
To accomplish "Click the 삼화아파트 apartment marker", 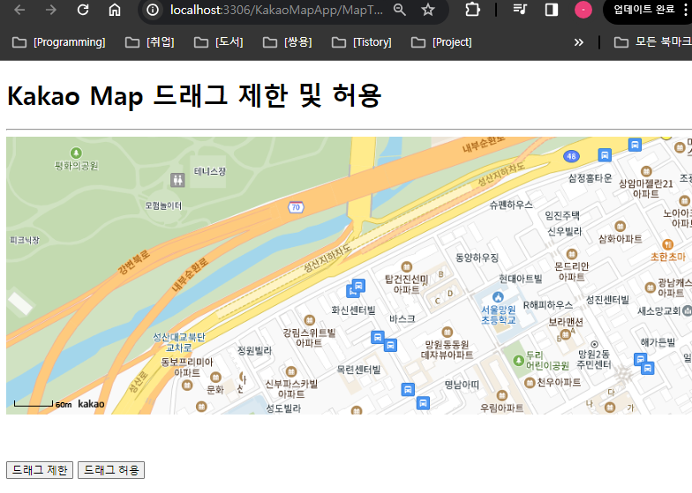I will (620, 227).
